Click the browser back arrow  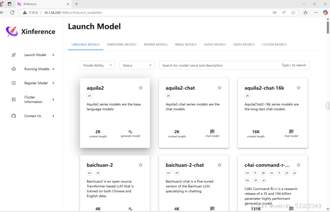pyautogui.click(x=2, y=13)
